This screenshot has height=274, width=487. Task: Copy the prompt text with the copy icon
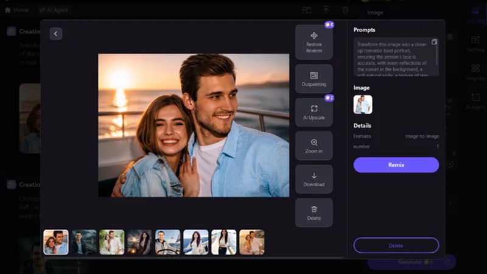click(x=434, y=42)
